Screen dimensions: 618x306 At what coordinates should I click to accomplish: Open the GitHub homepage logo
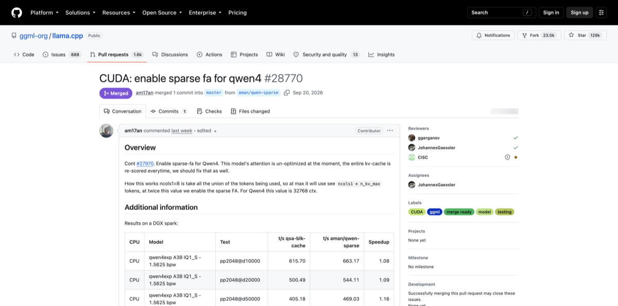point(16,12)
